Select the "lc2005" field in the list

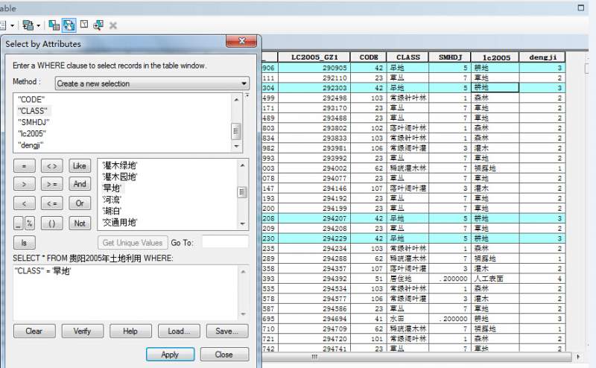click(x=32, y=134)
